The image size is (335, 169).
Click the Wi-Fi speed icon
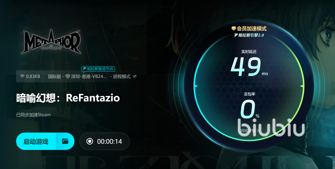tap(22, 76)
